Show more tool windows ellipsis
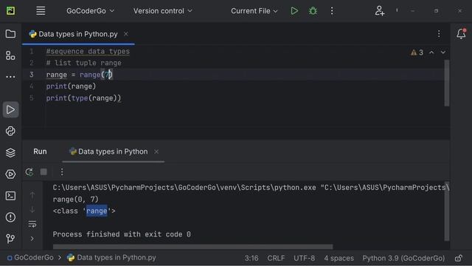The image size is (472, 266). pos(10,77)
